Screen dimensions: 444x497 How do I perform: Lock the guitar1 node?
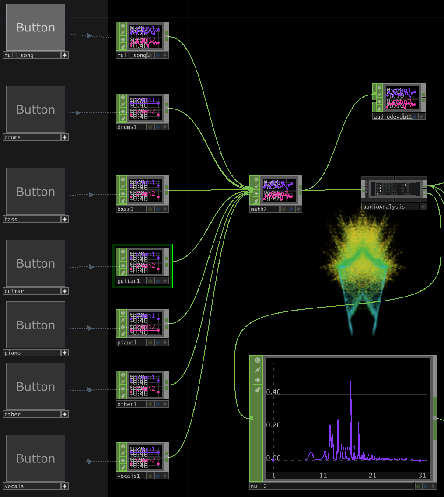click(x=123, y=273)
